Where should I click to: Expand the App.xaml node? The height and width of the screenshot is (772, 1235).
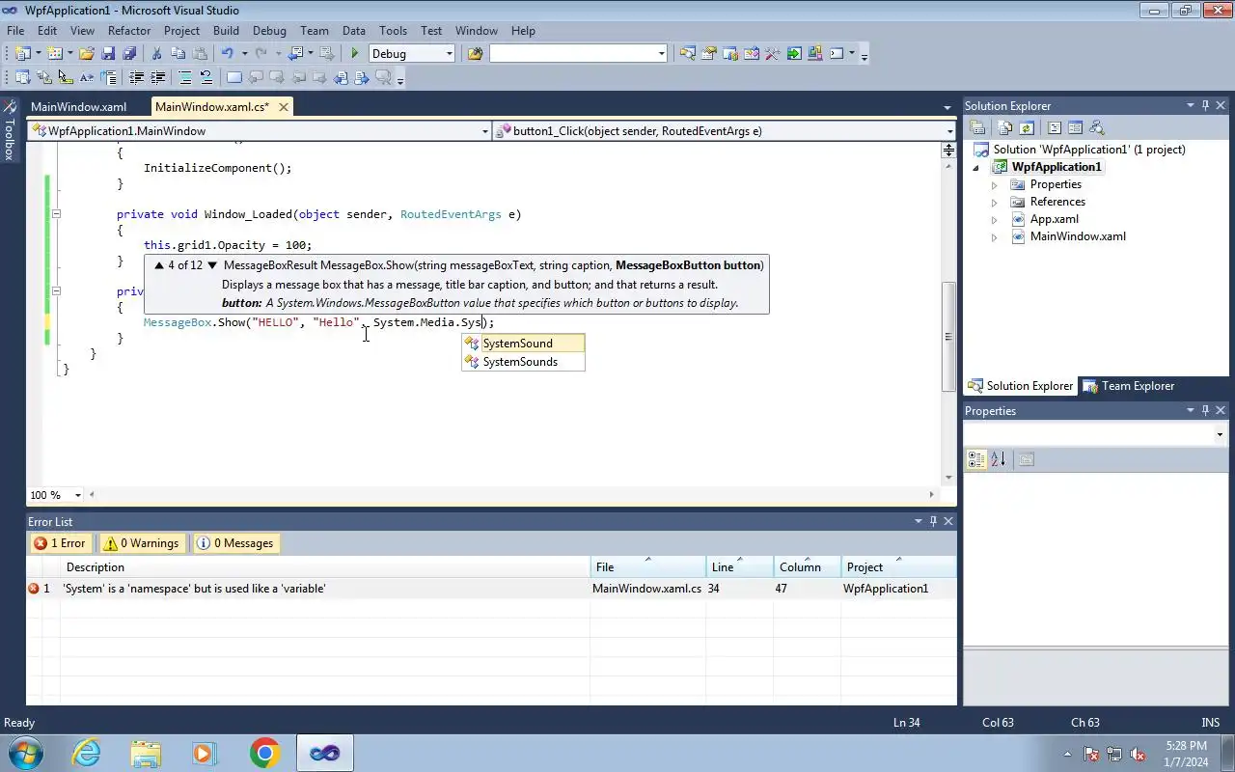[995, 220]
